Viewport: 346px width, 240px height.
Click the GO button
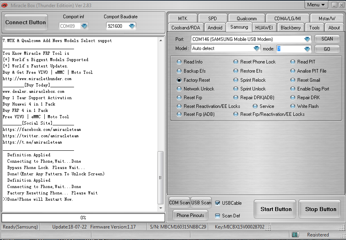click(x=327, y=49)
